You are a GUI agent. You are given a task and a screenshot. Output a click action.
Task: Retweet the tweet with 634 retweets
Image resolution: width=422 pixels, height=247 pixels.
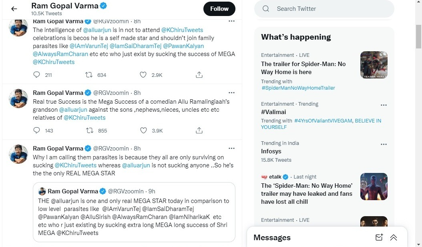pos(90,75)
